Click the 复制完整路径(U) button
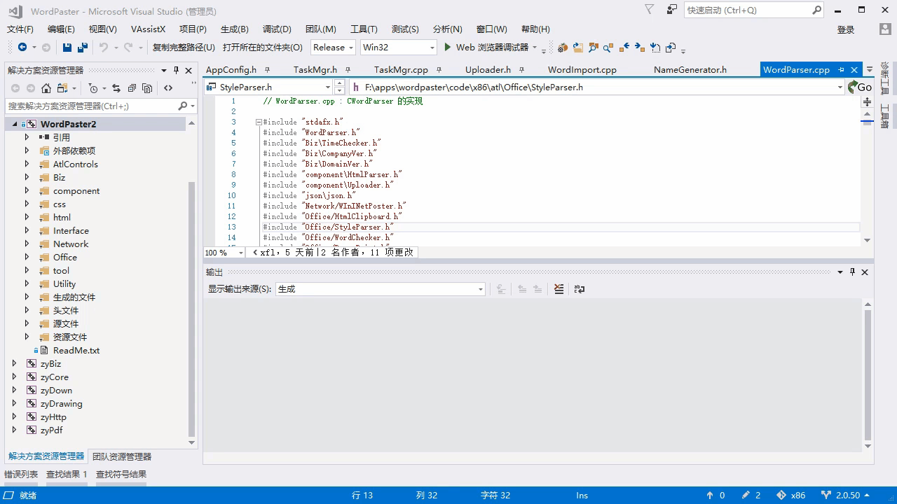Viewport: 897px width, 504px height. (x=184, y=48)
